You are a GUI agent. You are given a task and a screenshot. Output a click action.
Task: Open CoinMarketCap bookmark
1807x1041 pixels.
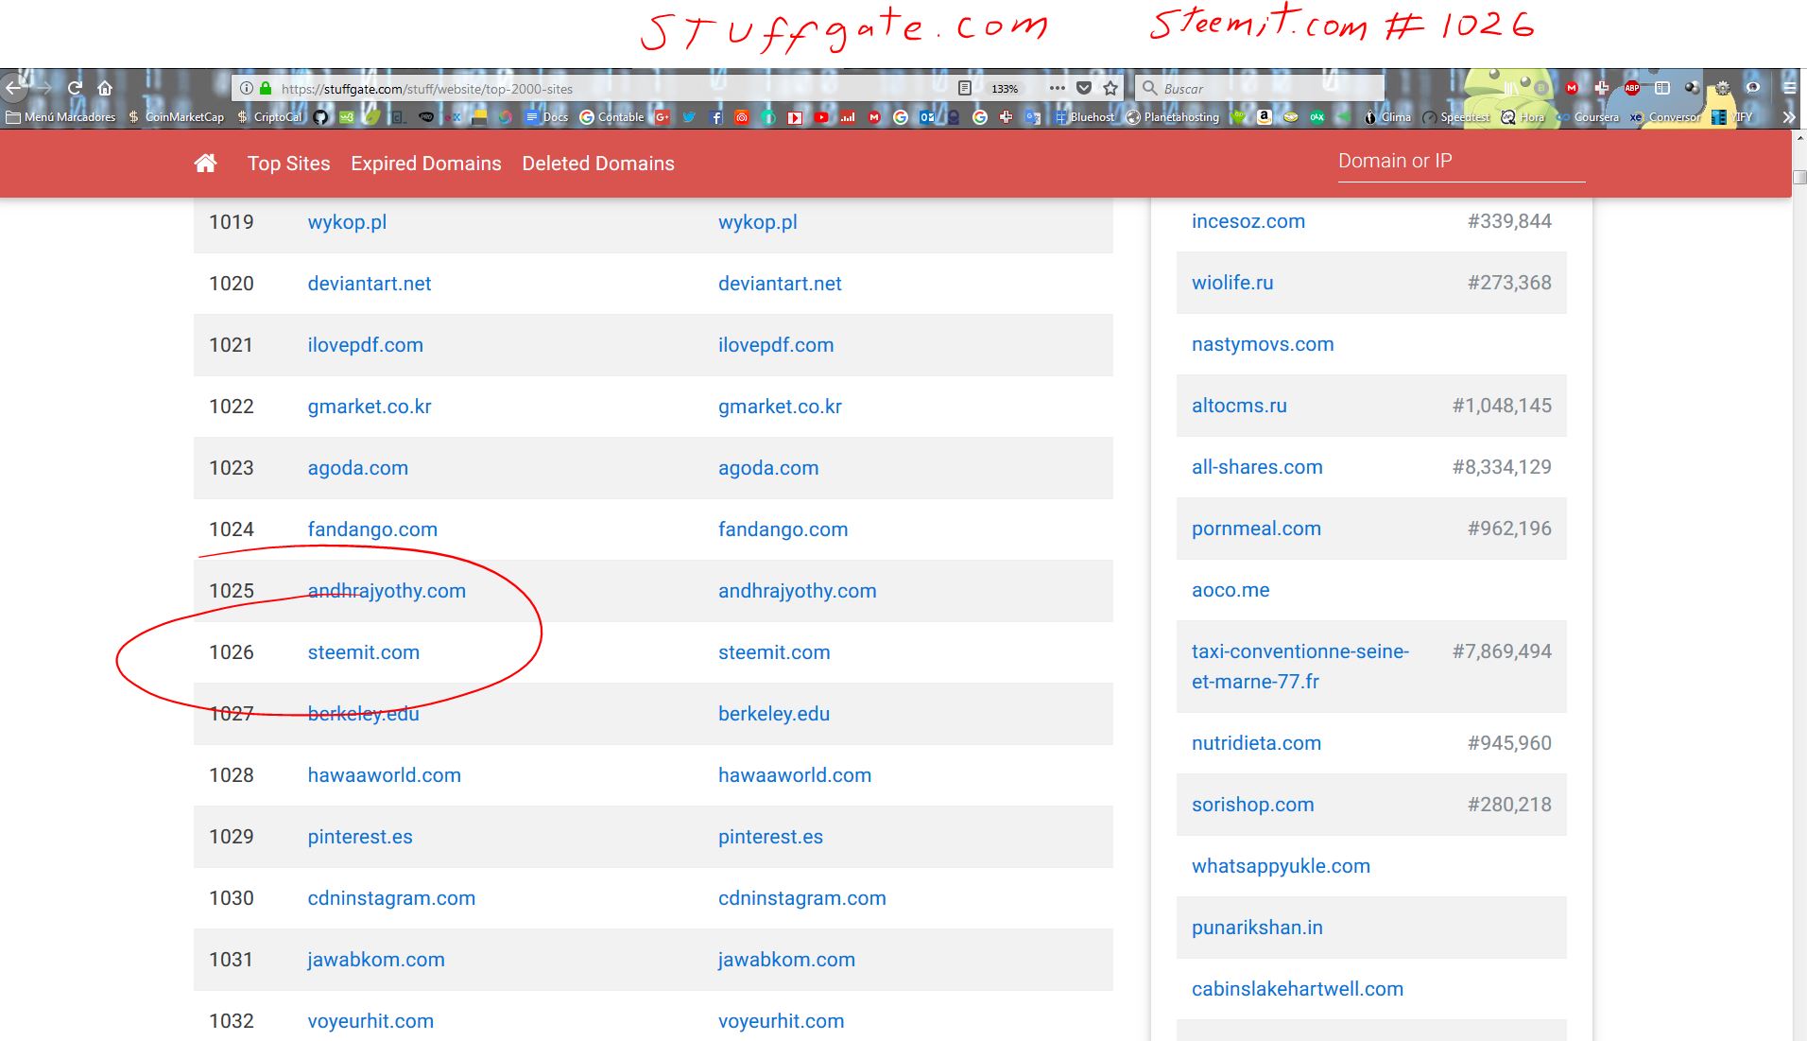point(176,117)
